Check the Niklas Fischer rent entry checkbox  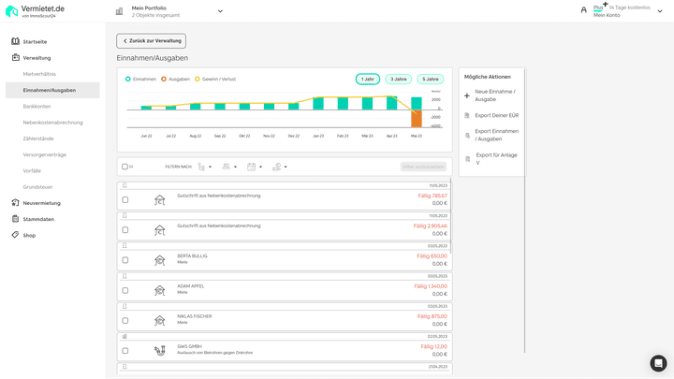tap(125, 320)
